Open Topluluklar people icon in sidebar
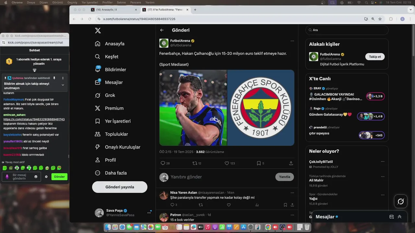Image resolution: width=415 pixels, height=233 pixels. (98, 134)
